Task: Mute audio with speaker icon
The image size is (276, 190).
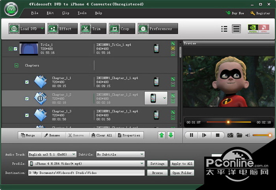Action: click(248, 135)
